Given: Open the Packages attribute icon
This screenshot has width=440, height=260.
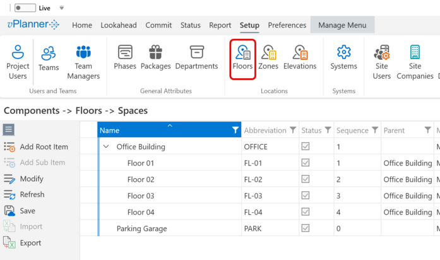Looking at the screenshot, I should (x=156, y=57).
